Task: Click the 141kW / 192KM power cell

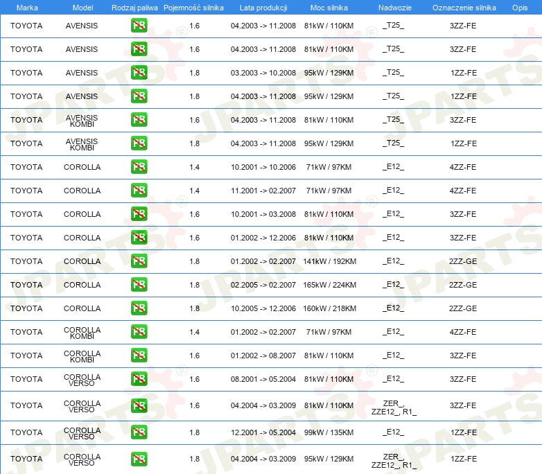Action: (x=329, y=261)
